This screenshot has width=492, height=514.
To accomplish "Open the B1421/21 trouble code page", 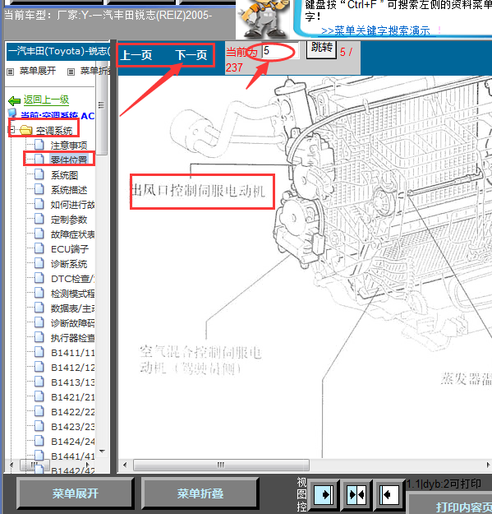I will click(72, 397).
